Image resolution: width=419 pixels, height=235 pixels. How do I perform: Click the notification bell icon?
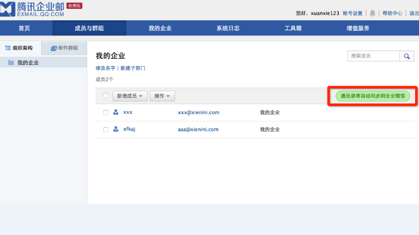373,13
